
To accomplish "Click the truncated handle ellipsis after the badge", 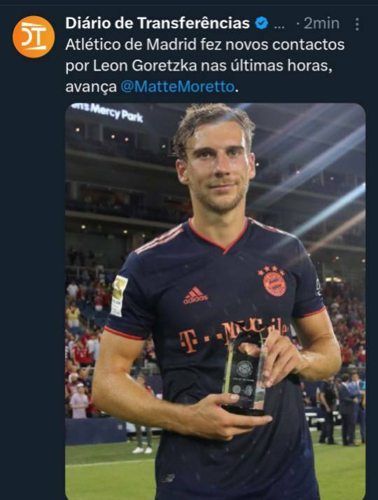I will pyautogui.click(x=279, y=25).
